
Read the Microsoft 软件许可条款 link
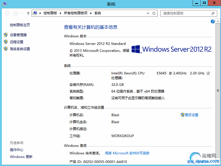127,153
